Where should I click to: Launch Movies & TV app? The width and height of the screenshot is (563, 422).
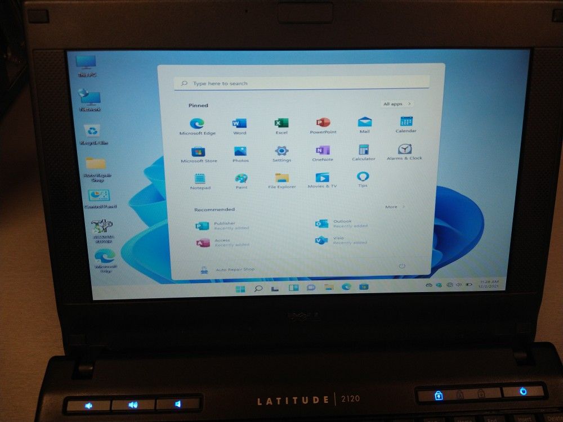pos(322,180)
